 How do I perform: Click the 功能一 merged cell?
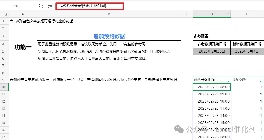pos(23,47)
